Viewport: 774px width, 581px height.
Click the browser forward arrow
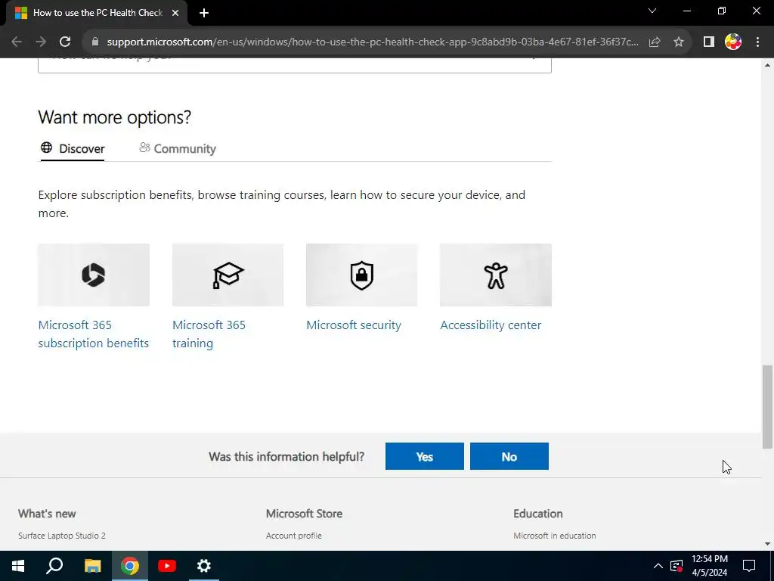[x=41, y=42]
